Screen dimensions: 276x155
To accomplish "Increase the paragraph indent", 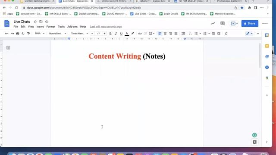I will [x=219, y=34].
